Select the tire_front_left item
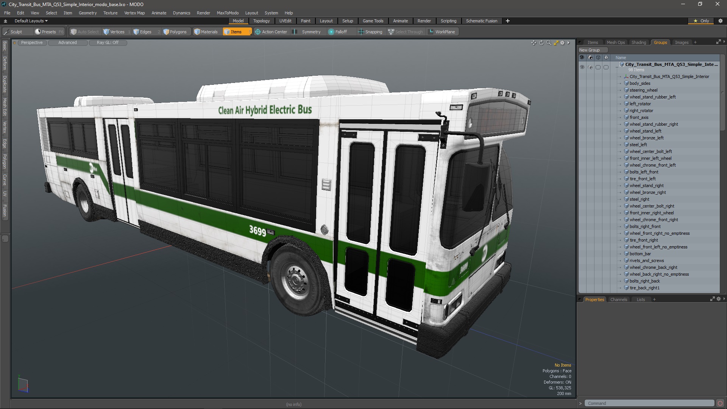The width and height of the screenshot is (727, 409). coord(643,179)
